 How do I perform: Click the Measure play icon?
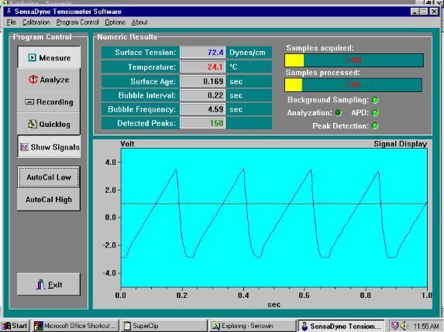point(32,58)
